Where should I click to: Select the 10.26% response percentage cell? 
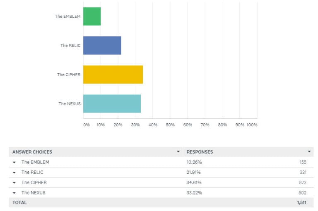click(x=194, y=162)
